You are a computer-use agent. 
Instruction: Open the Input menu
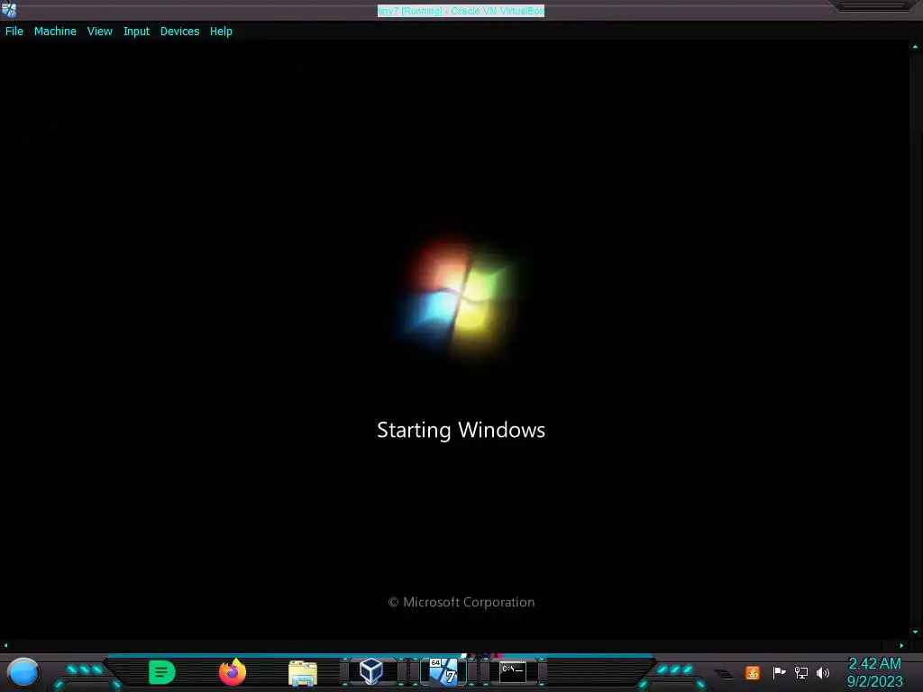136,32
